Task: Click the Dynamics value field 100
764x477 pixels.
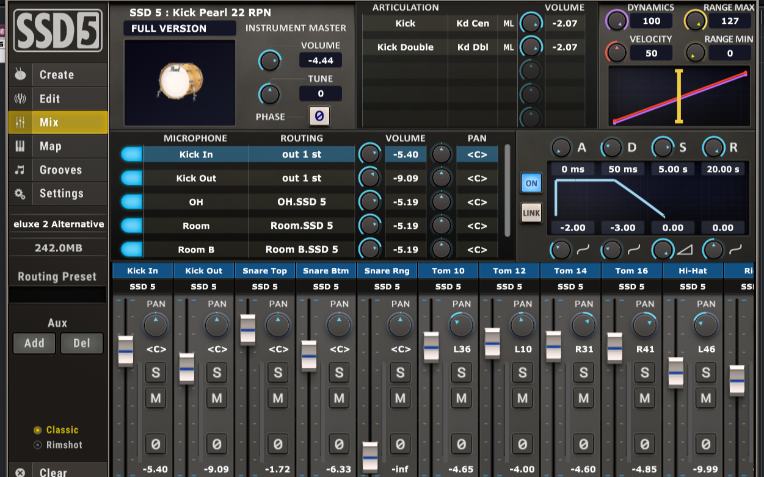Action: 651,21
